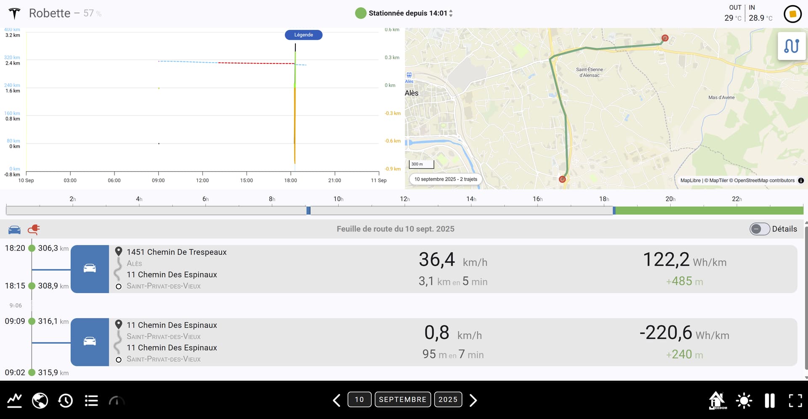Enter fullscreen mode
The height and width of the screenshot is (419, 808).
point(795,400)
